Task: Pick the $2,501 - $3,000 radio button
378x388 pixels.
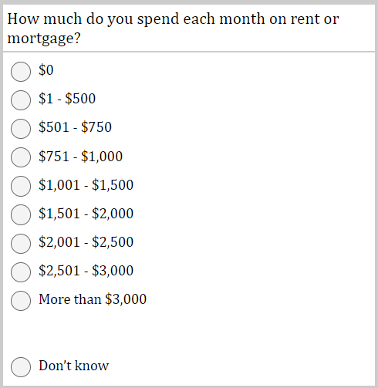Action: (21, 272)
